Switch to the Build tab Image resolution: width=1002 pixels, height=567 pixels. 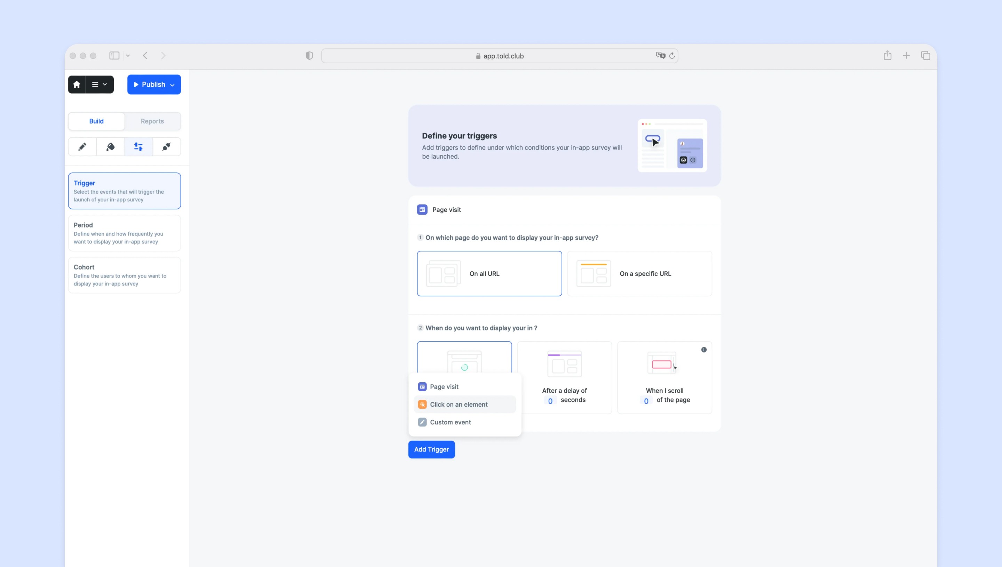tap(96, 121)
